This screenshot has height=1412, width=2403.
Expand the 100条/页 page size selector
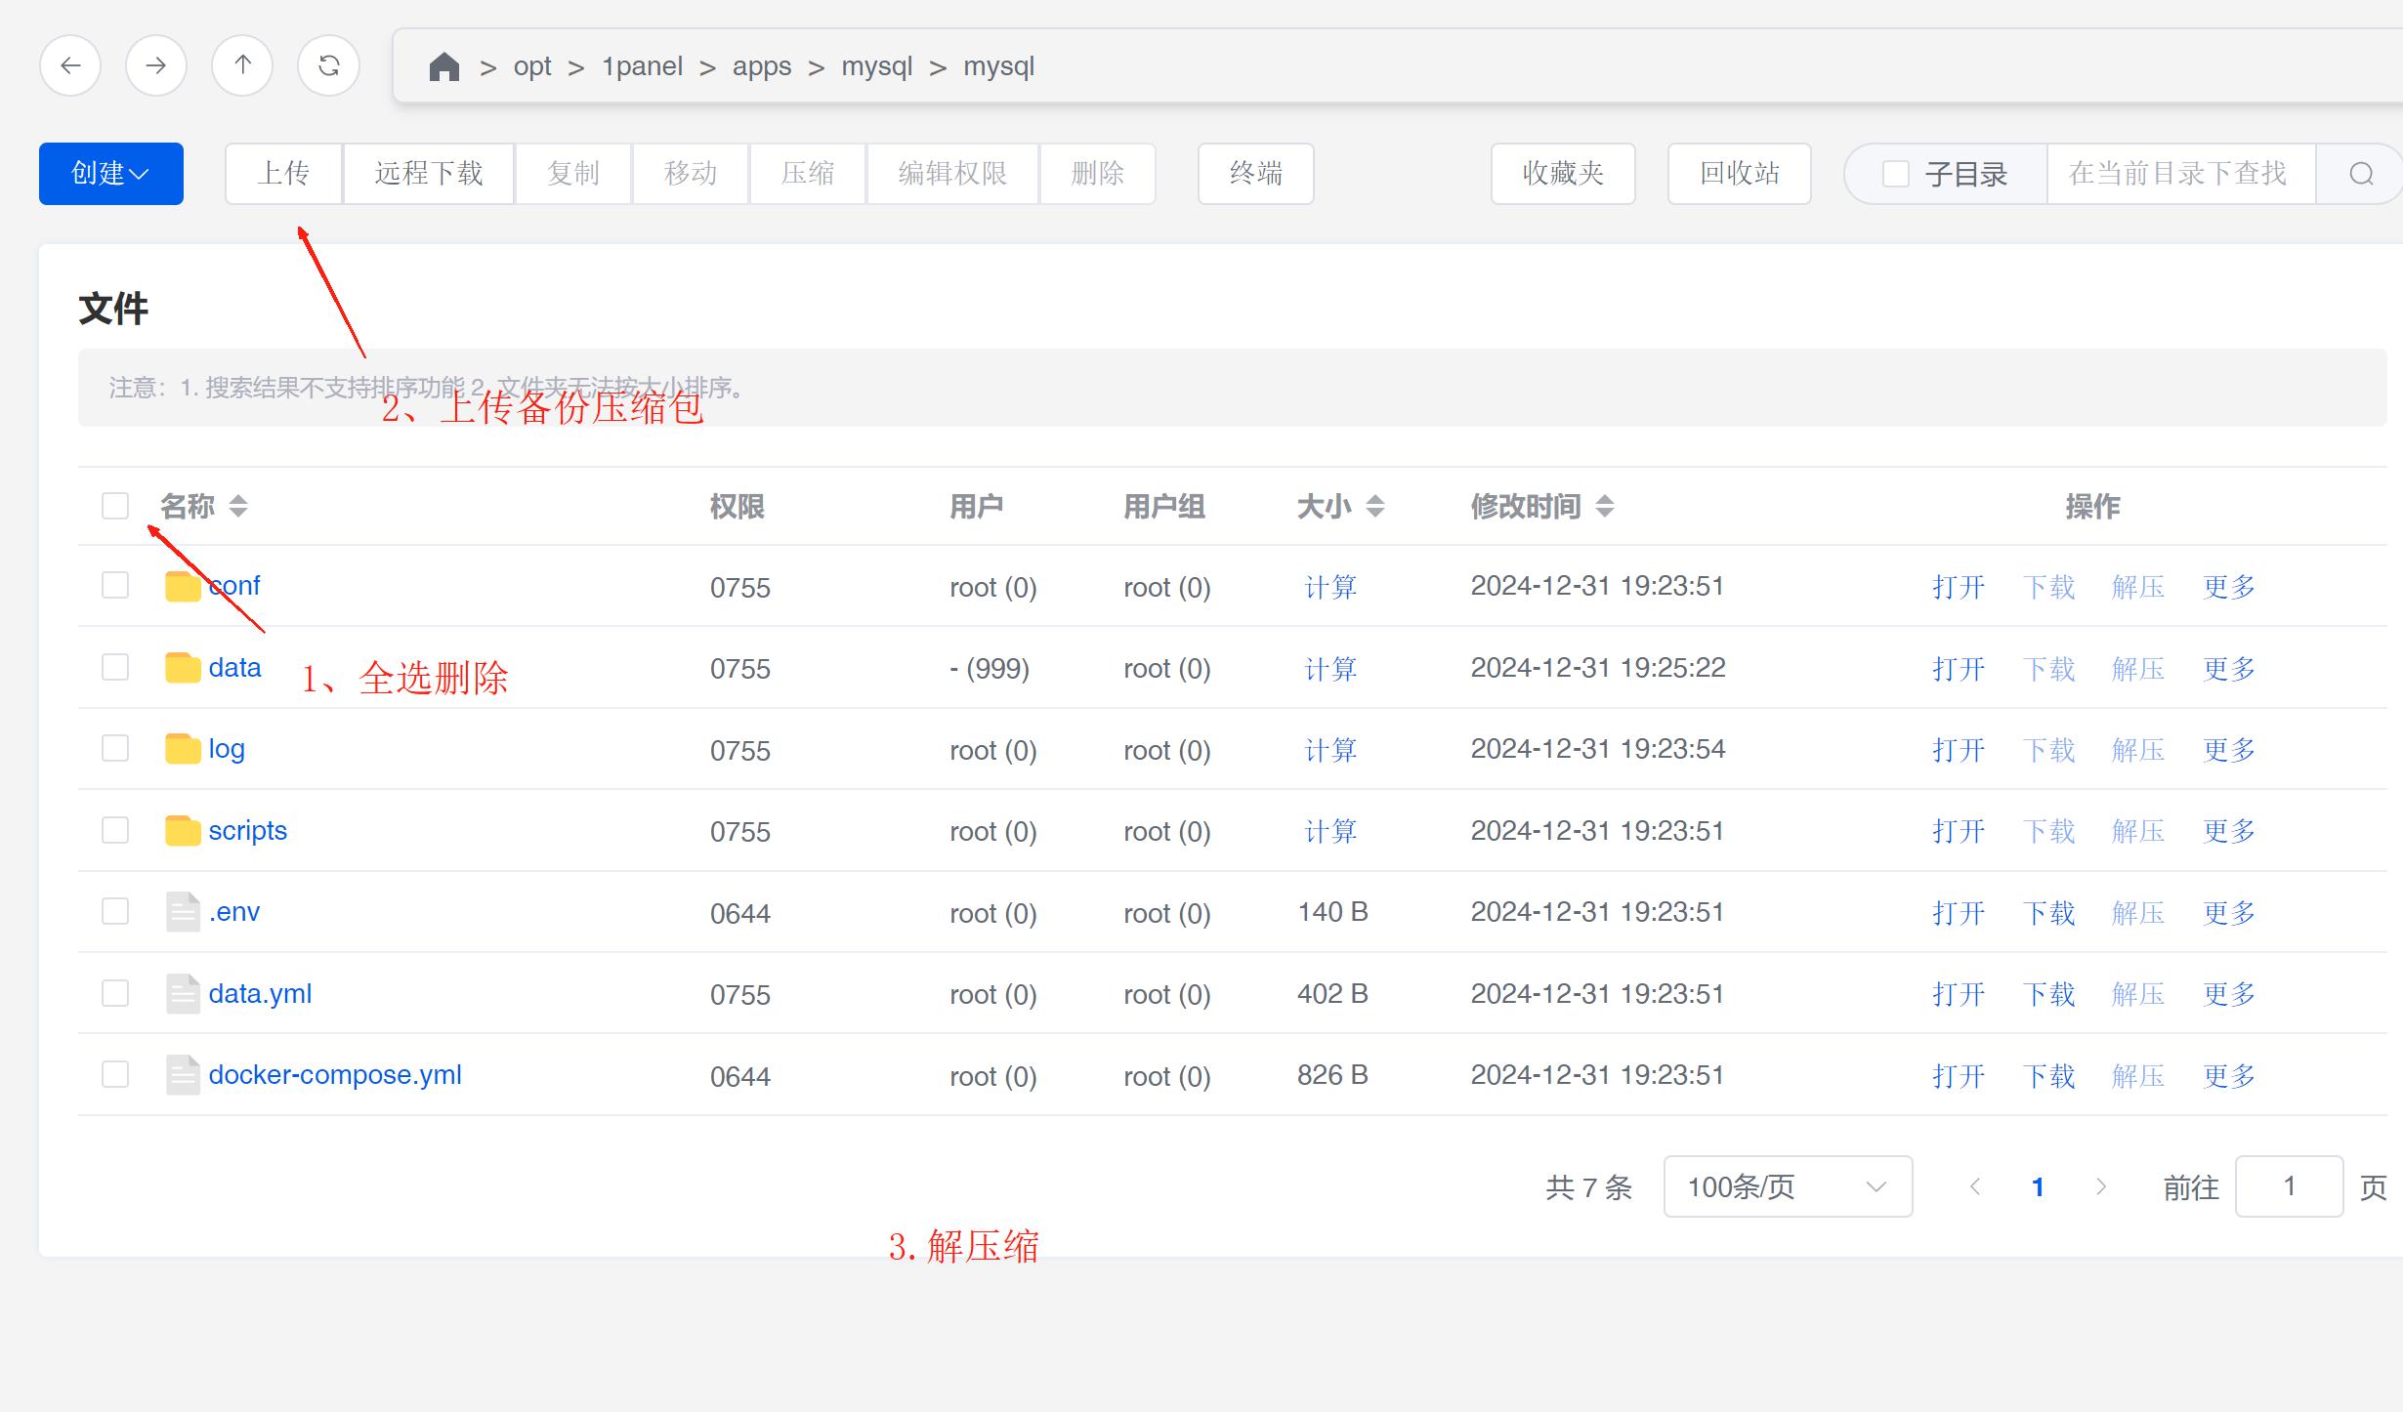coord(1787,1186)
